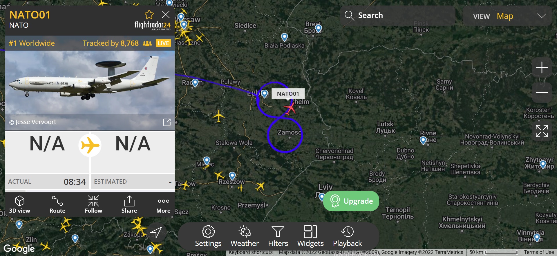Toggle Follow for NATO01

coord(93,205)
